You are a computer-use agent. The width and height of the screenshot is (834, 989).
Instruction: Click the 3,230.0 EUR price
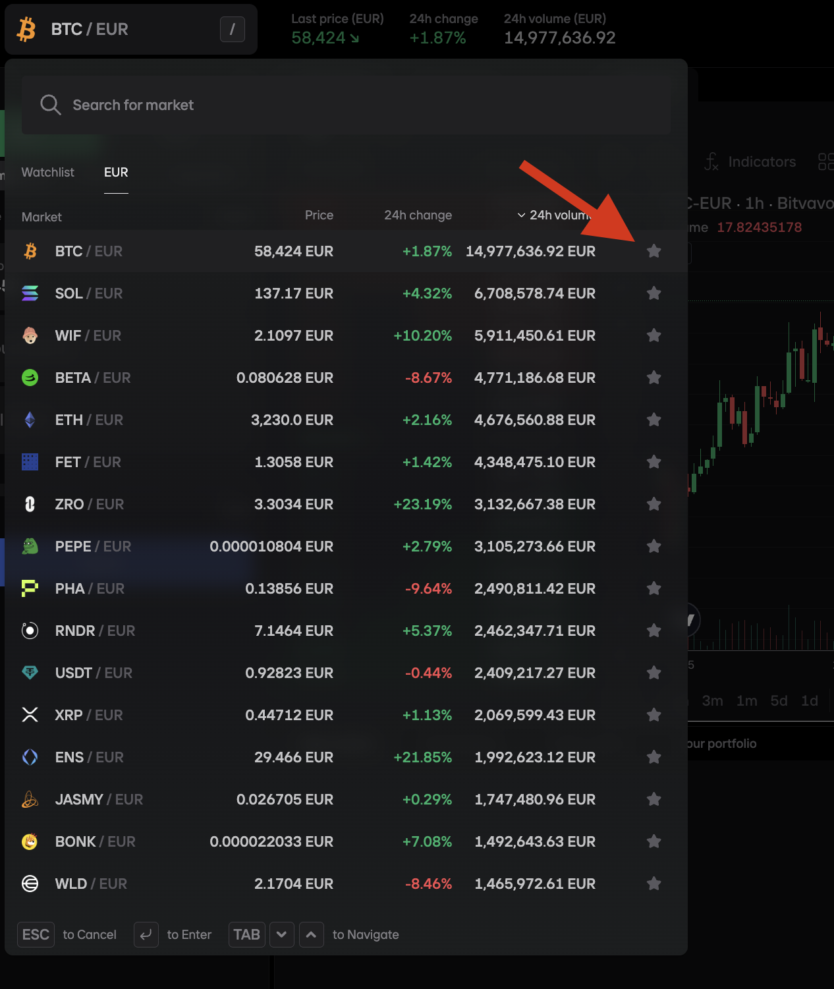tap(292, 420)
